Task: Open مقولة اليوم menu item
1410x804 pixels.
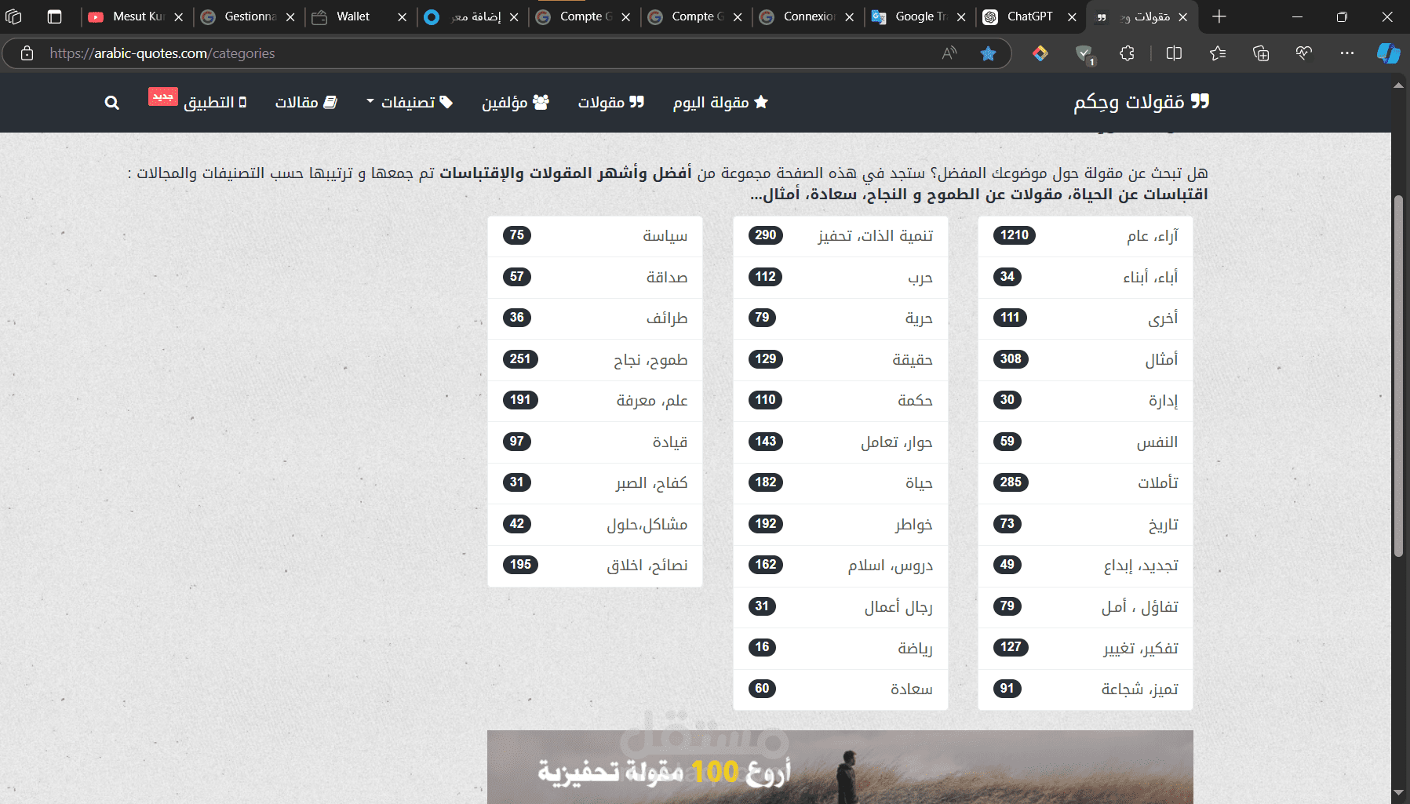Action: [720, 103]
